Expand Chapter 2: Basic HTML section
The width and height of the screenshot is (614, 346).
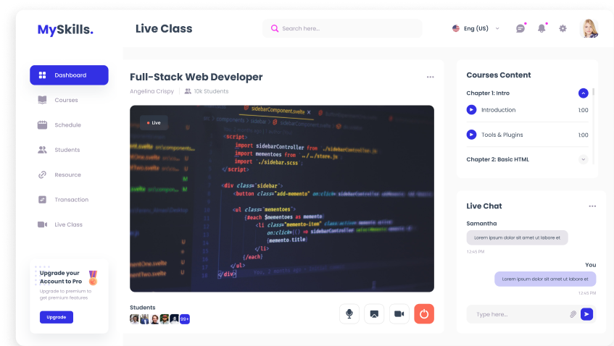[x=583, y=159]
